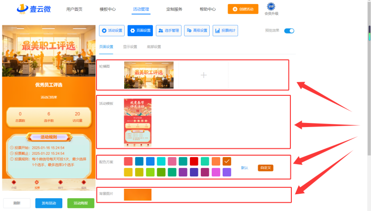Click the page vertical scrollbar
The height and width of the screenshot is (211, 371).
point(369,78)
